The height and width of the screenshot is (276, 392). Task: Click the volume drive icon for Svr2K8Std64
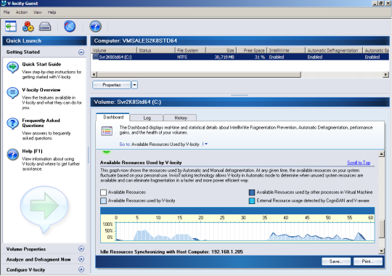96,57
